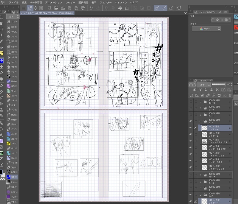
Task: Click the 100% zoom command in sub tool list
Action: (x=12, y=32)
